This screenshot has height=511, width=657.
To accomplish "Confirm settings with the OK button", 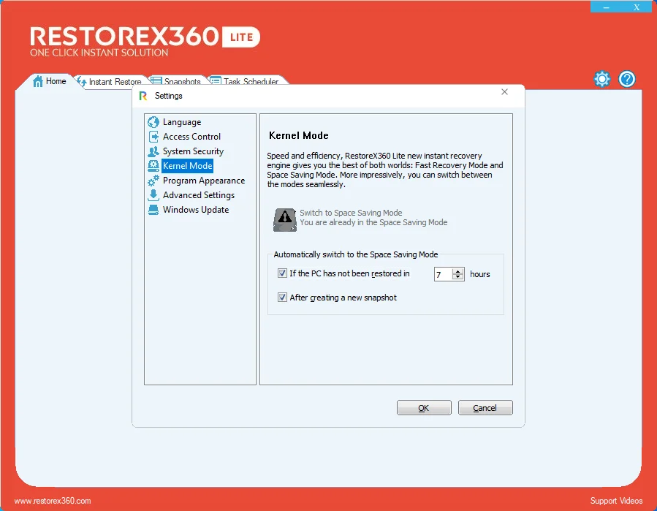I will (424, 408).
